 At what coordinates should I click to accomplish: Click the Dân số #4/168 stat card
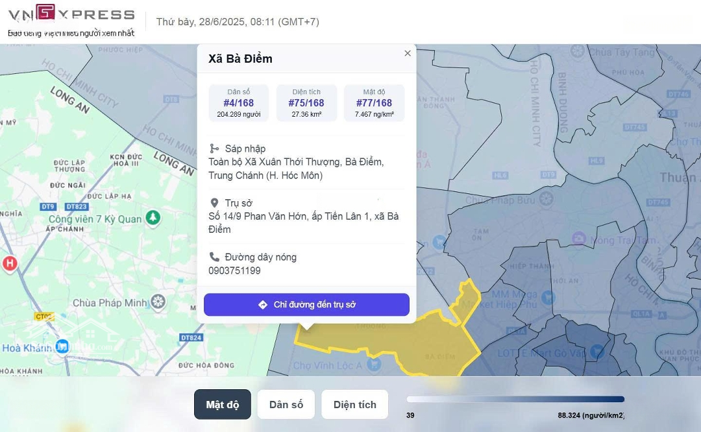(x=239, y=103)
